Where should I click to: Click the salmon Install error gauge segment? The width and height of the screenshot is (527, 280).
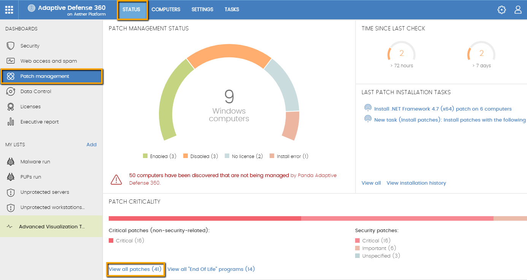tap(291, 125)
